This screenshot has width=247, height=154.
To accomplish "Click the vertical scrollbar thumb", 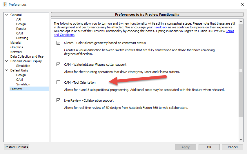I will click(240, 70).
